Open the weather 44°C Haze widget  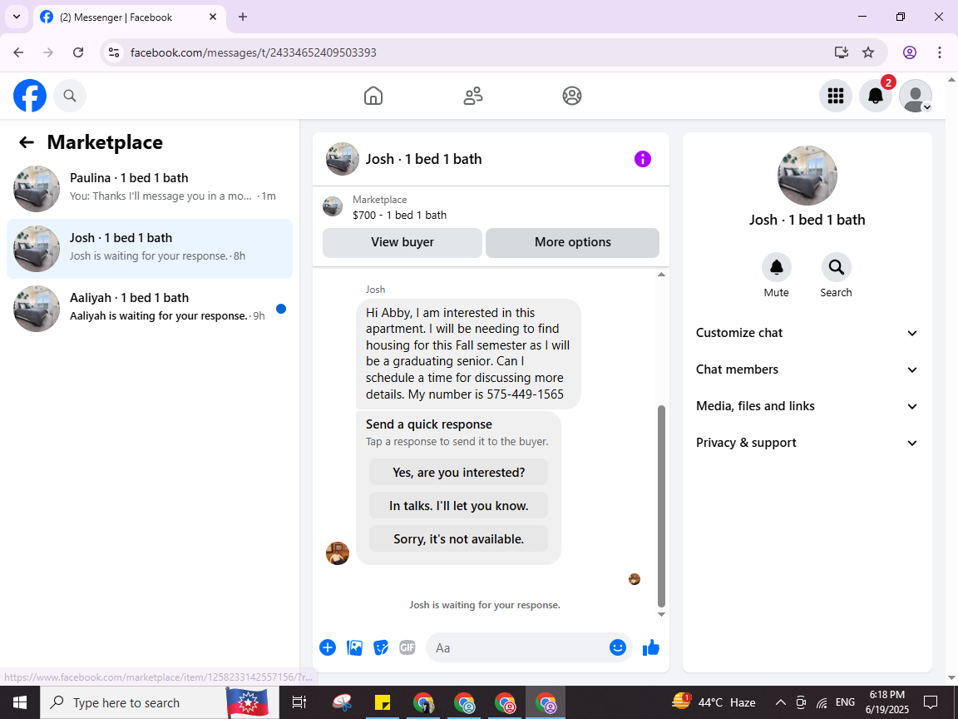714,702
